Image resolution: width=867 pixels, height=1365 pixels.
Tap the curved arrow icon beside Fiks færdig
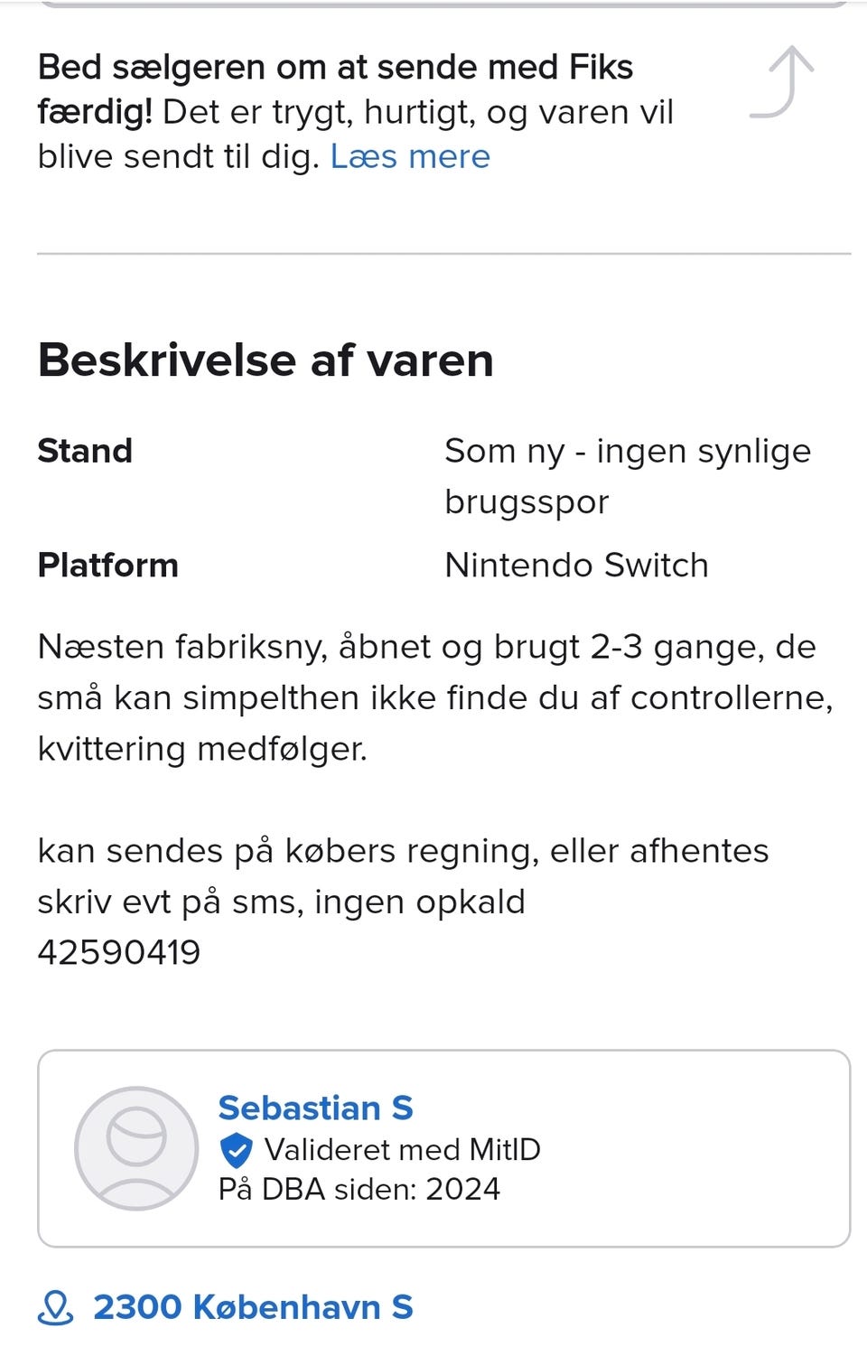tap(782, 83)
